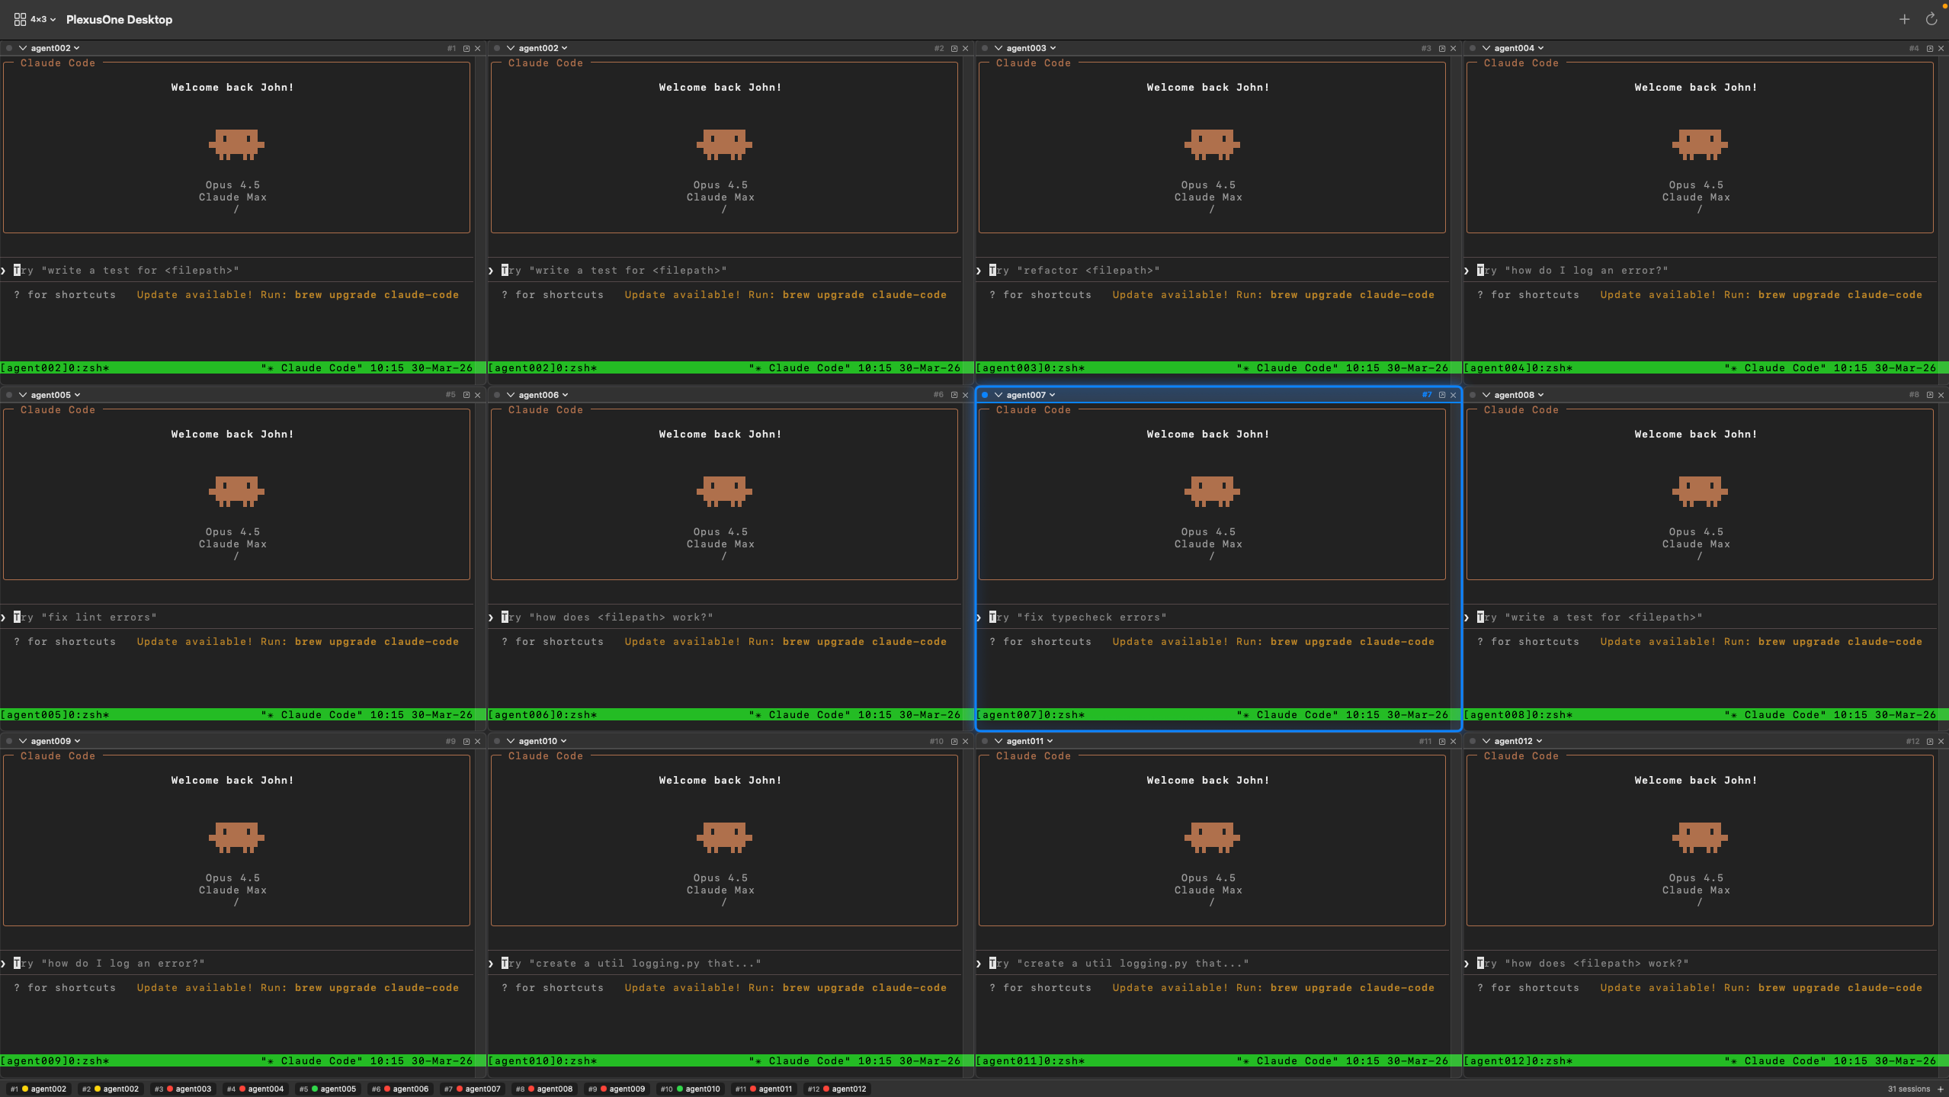This screenshot has height=1097, width=1949.
Task: Switch to #5 agent005 tab in bottom bar
Action: [328, 1089]
